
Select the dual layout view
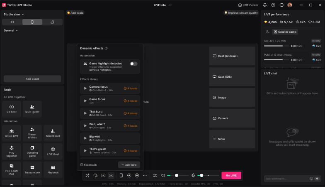tap(52, 22)
